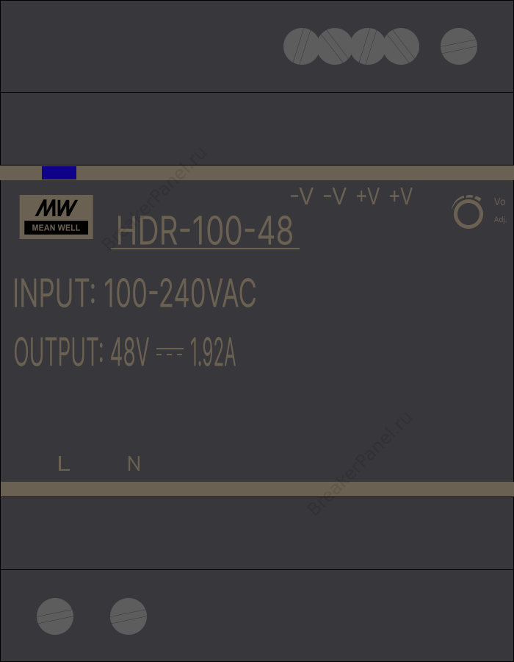Click the lower BreakerPanel.ru watermark
Viewport: 514px width, 662px height.
tap(359, 463)
